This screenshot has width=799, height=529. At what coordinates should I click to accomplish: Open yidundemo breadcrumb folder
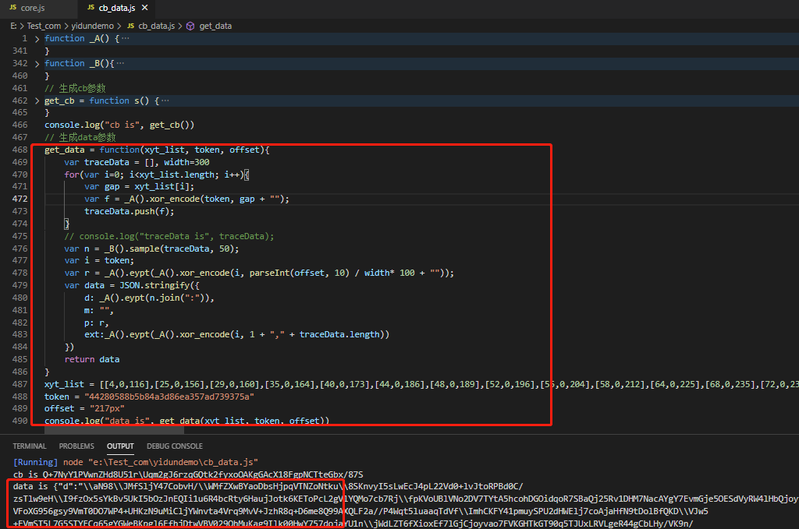click(x=92, y=26)
